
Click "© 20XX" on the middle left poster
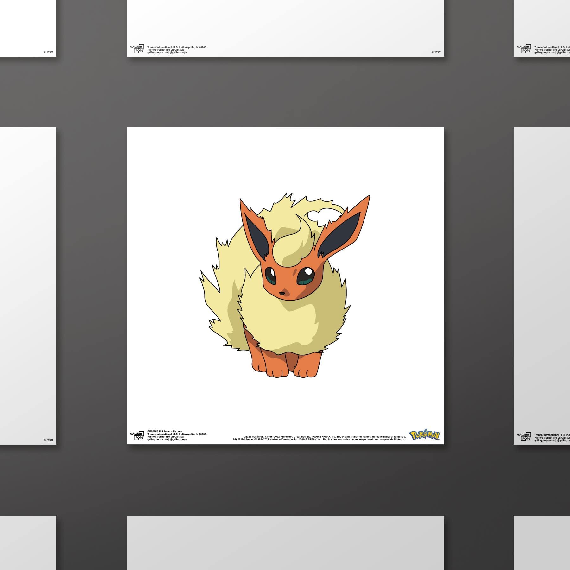tap(48, 440)
